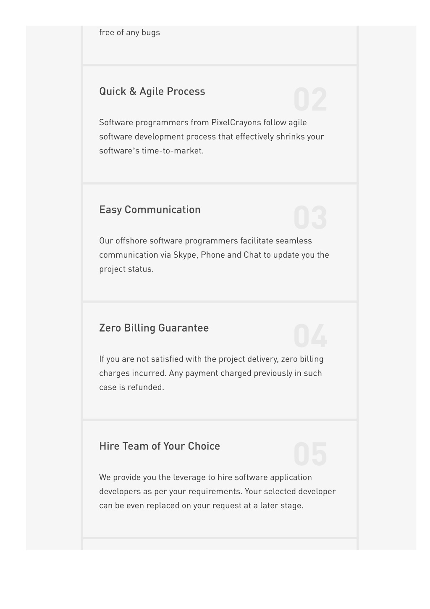
Task: Click the large 04 number graphic
Action: click(310, 336)
